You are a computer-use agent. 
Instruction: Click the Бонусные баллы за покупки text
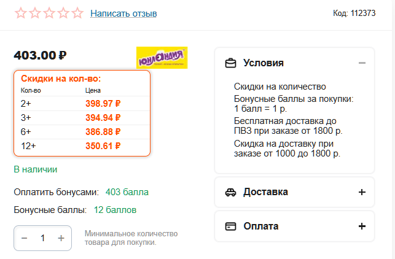294,104
